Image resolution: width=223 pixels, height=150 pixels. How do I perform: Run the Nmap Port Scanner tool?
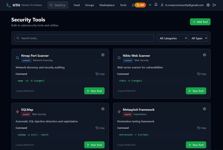point(94,91)
